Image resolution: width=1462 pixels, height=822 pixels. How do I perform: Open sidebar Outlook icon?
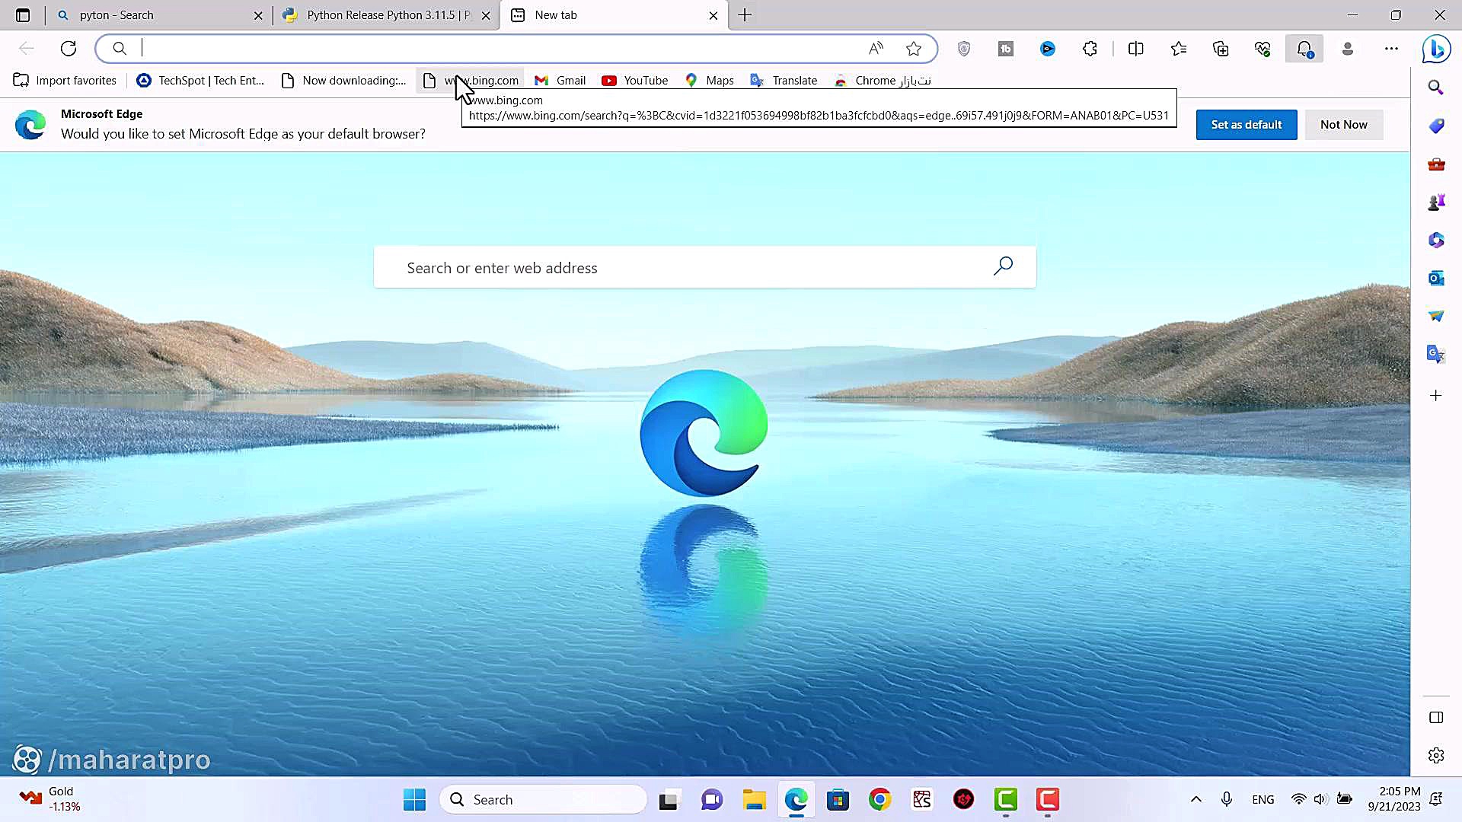click(x=1436, y=279)
